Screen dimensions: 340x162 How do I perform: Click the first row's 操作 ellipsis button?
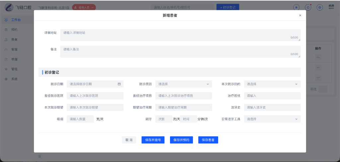318,58
